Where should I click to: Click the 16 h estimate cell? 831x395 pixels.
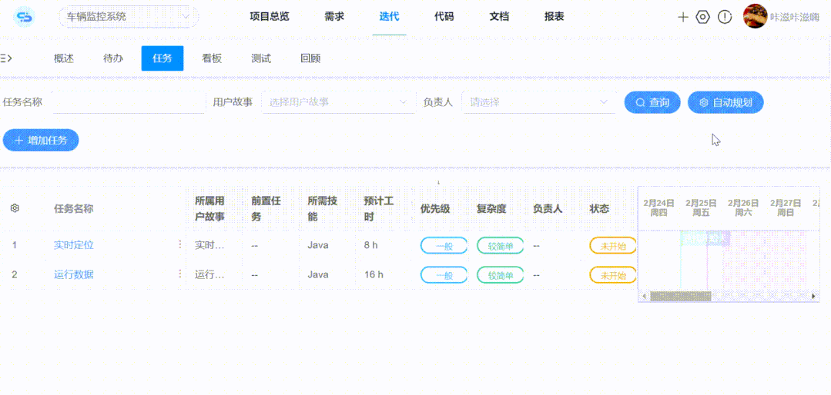click(x=374, y=274)
